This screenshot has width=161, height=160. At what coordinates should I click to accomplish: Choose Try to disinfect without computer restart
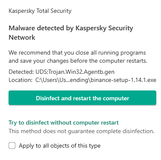(64, 123)
